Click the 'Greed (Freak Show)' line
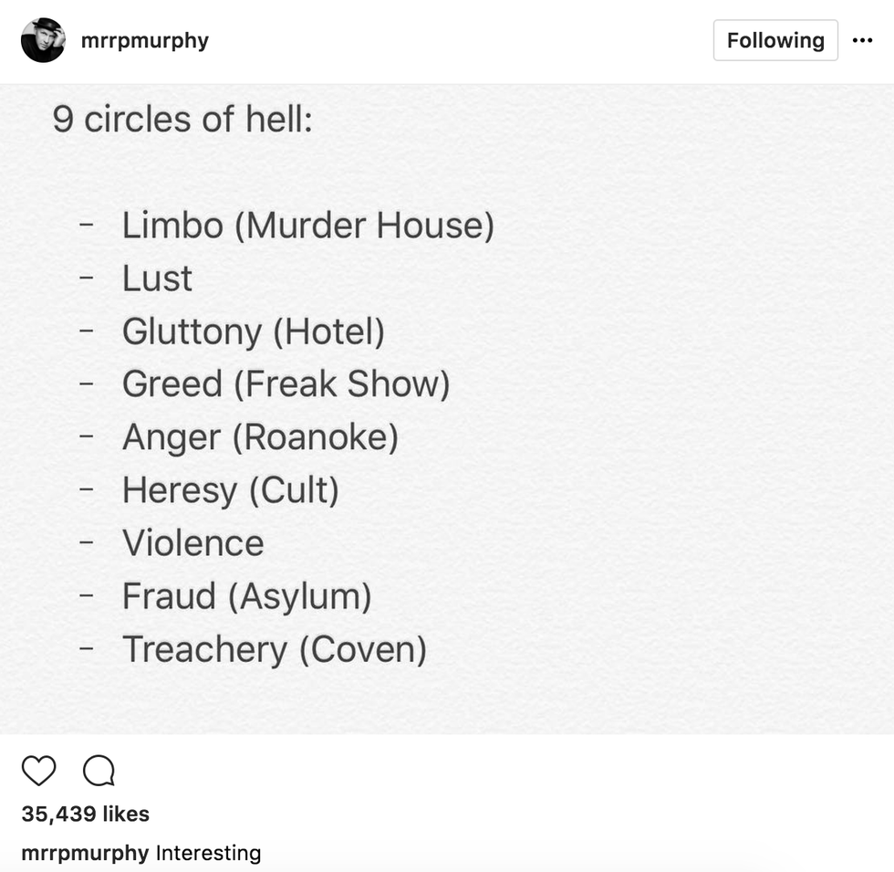 [x=286, y=383]
